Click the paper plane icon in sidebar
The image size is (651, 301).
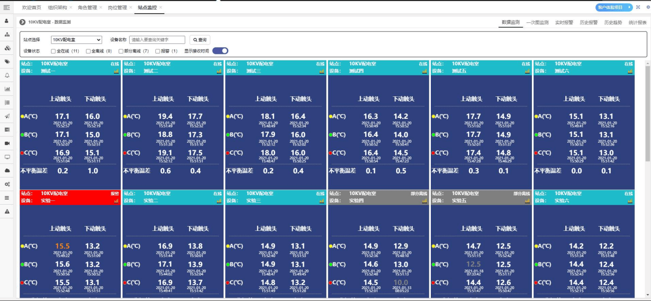tap(7, 116)
